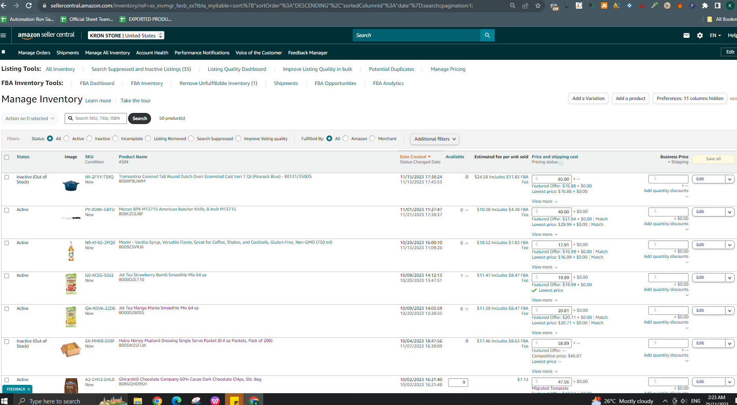Image resolution: width=737 pixels, height=405 pixels.
Task: Open the blue F hexagon extension
Action: coord(692,6)
